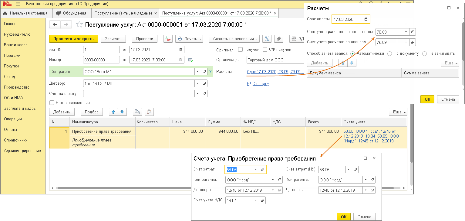
Task: Move advance row down in Расчеты
Action: 352,63
